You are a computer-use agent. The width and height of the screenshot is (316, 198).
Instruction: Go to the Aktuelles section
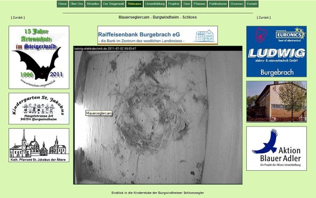point(93,4)
